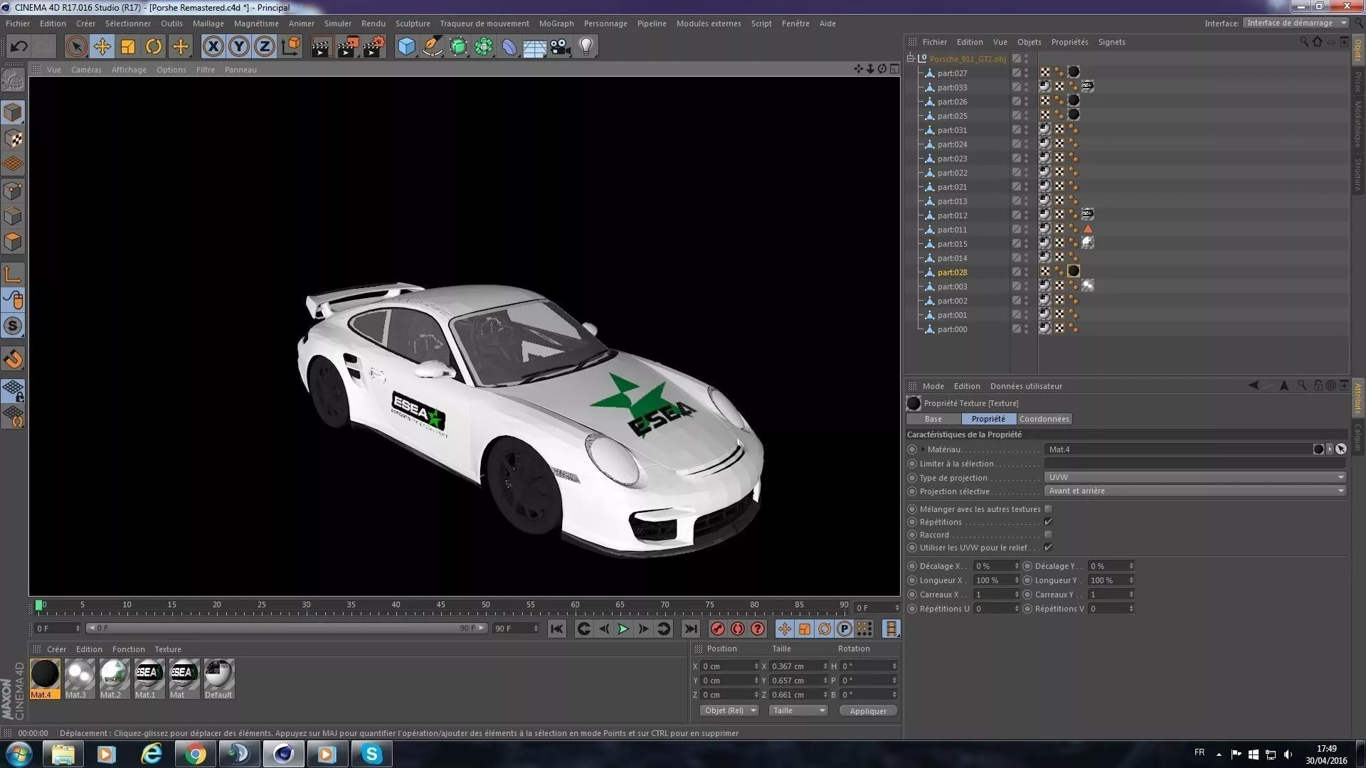The width and height of the screenshot is (1366, 768).
Task: Open the Taille mode dropdown
Action: (798, 710)
